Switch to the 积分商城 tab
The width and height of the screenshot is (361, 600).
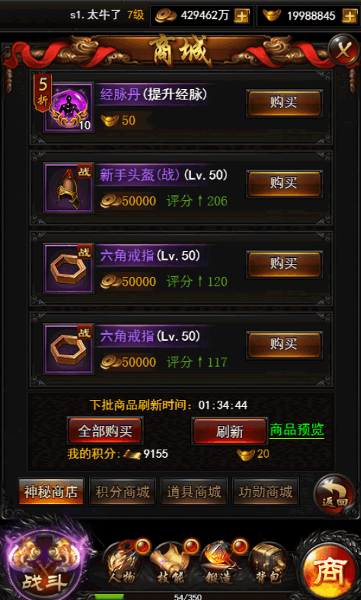pyautogui.click(x=122, y=492)
